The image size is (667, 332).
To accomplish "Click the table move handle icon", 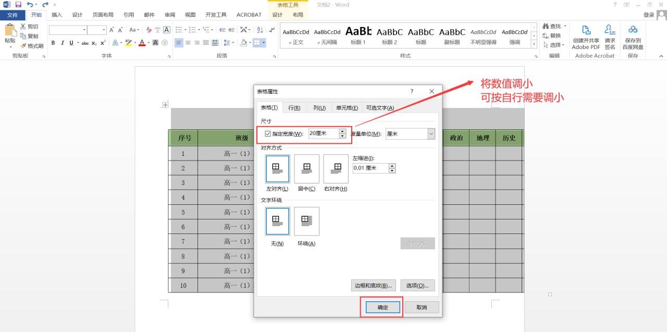I will tap(165, 105).
